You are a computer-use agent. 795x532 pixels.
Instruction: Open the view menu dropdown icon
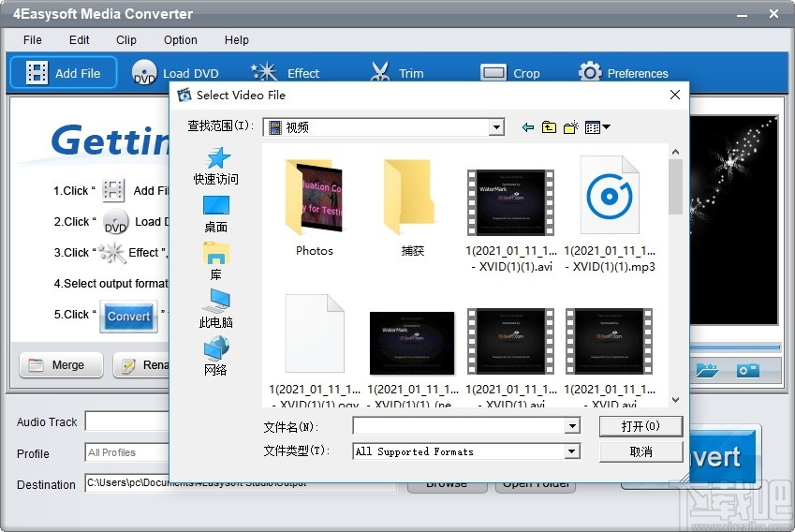pos(597,127)
